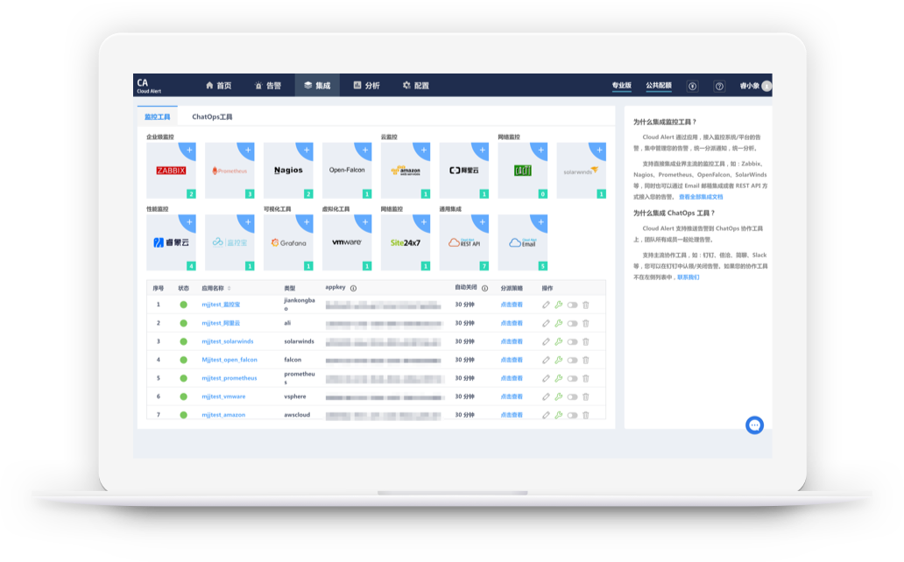Click the edit pencil for mjjtest_监控宝

(x=546, y=305)
